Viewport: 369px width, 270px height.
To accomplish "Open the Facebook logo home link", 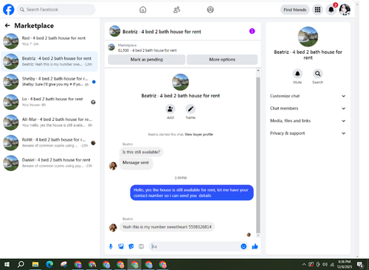I will click(9, 10).
